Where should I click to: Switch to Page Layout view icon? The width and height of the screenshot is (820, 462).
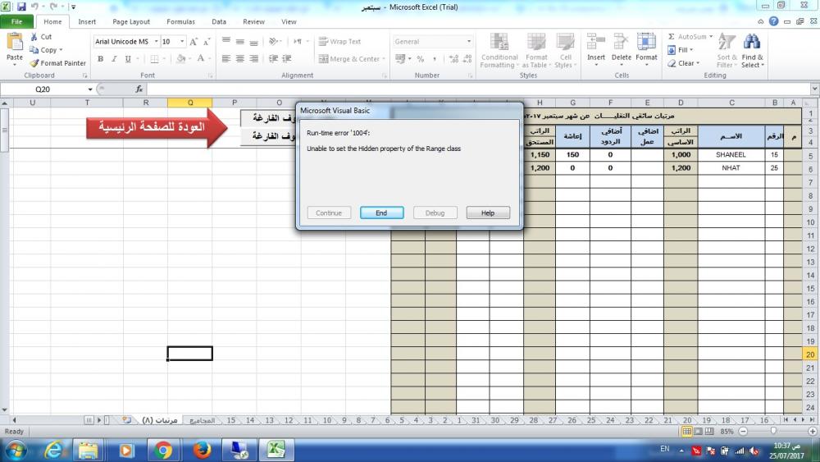(x=698, y=431)
